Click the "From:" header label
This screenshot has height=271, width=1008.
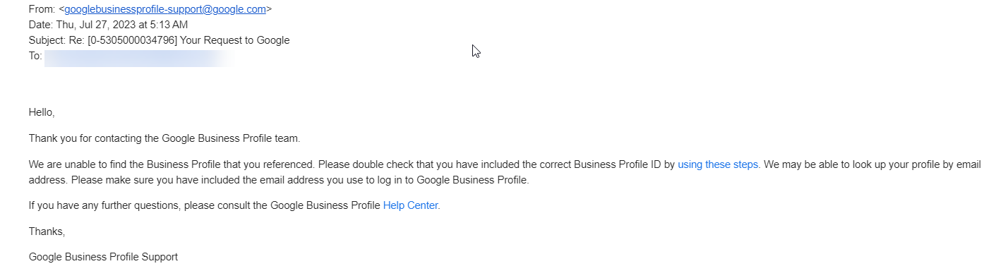point(42,10)
